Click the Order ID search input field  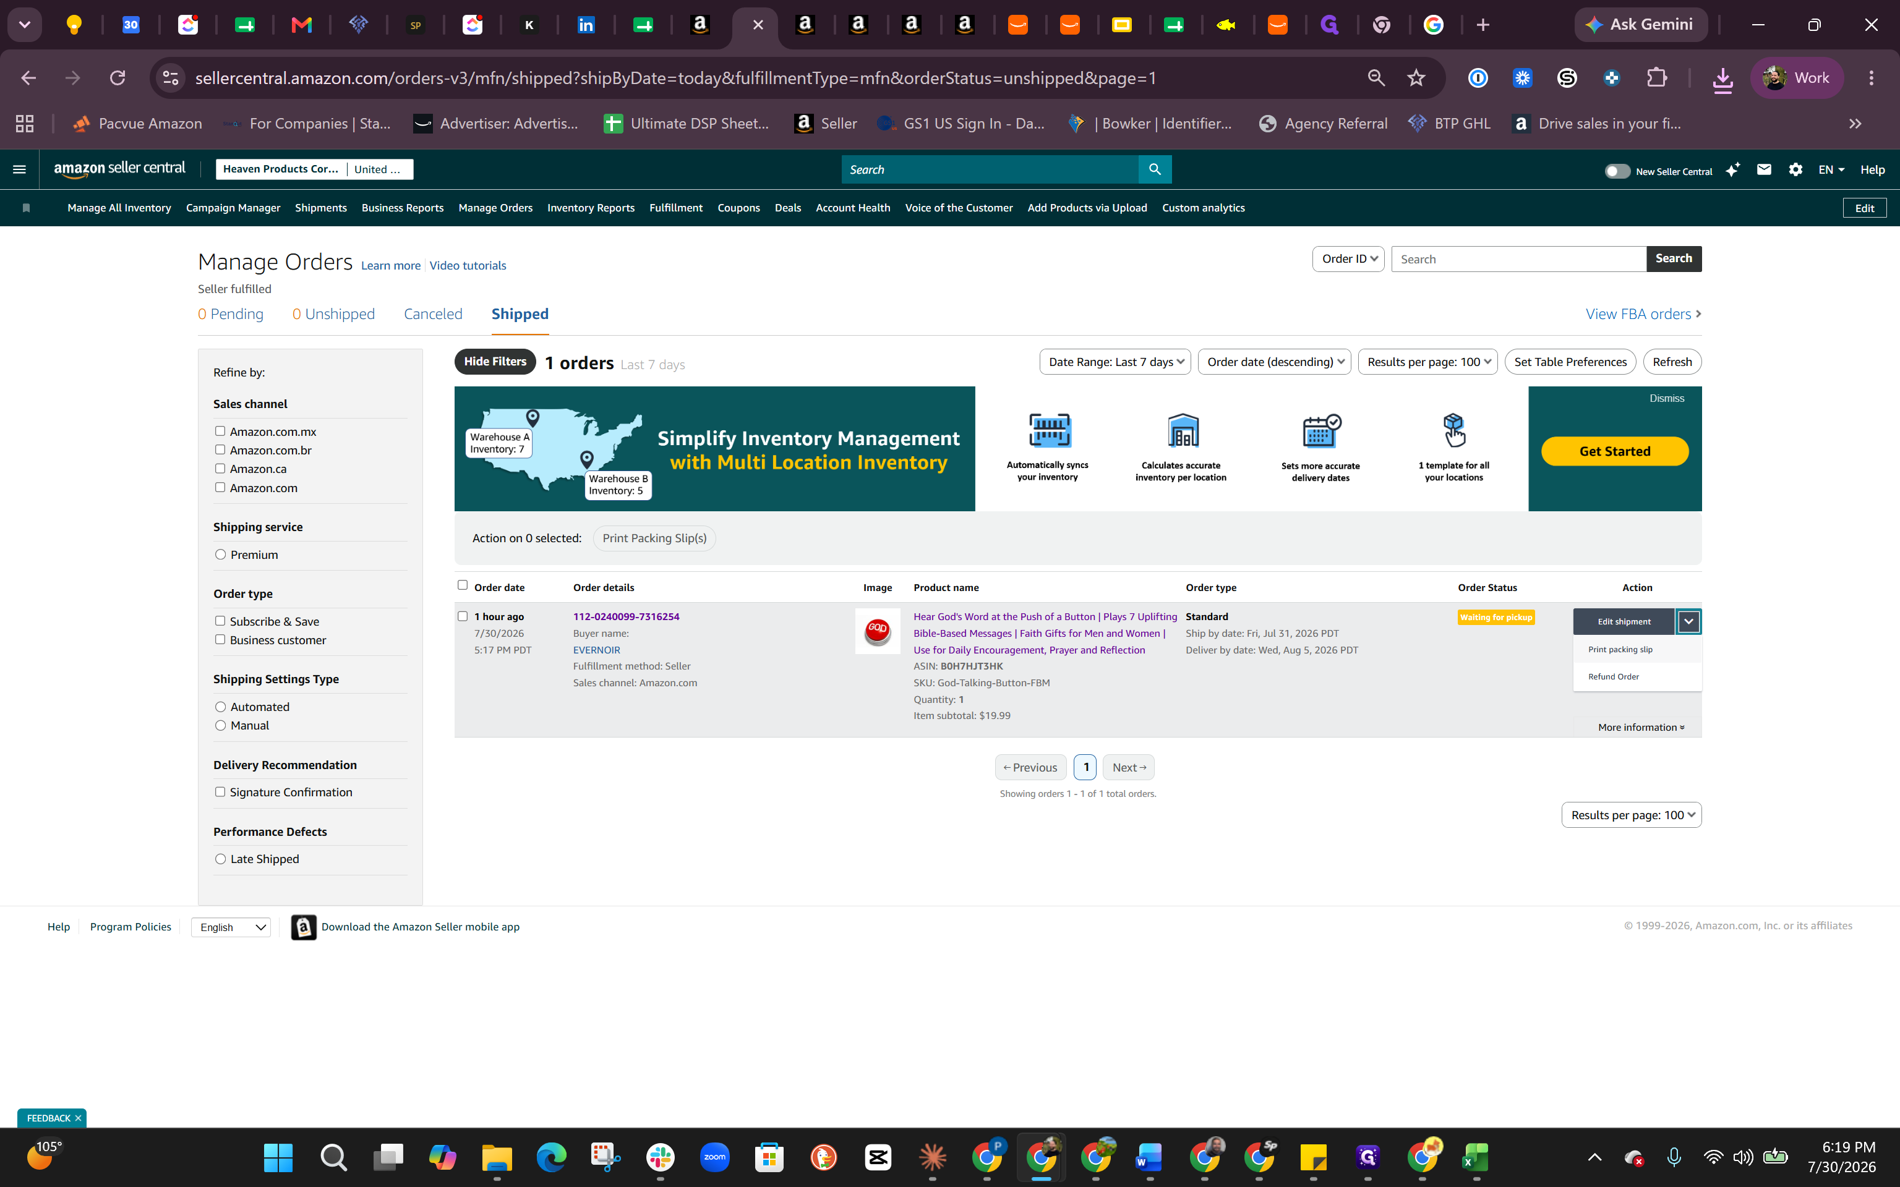coord(1518,259)
